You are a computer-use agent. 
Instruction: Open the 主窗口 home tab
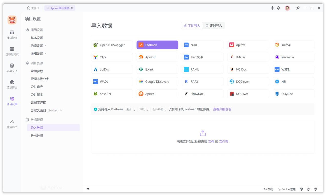pyautogui.click(x=33, y=8)
